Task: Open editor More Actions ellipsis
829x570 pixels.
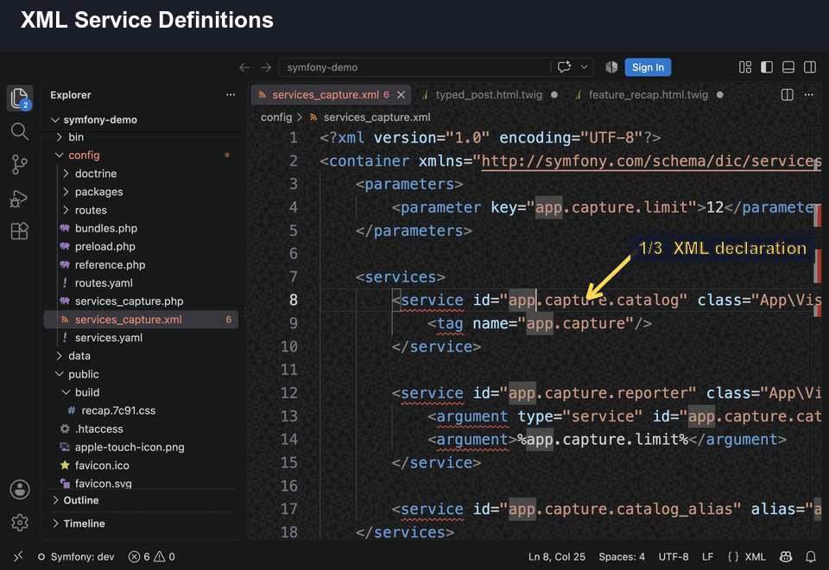Action: coord(809,95)
